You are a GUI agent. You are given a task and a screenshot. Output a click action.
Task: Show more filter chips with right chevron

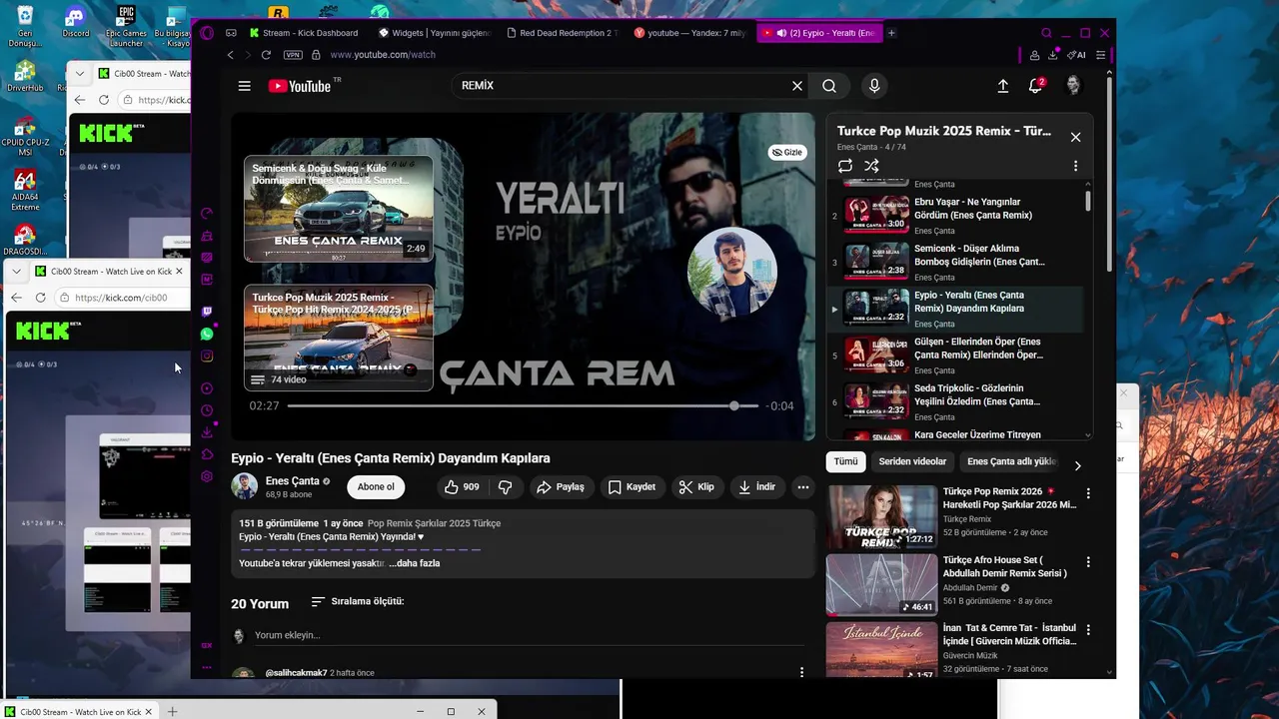point(1077,465)
